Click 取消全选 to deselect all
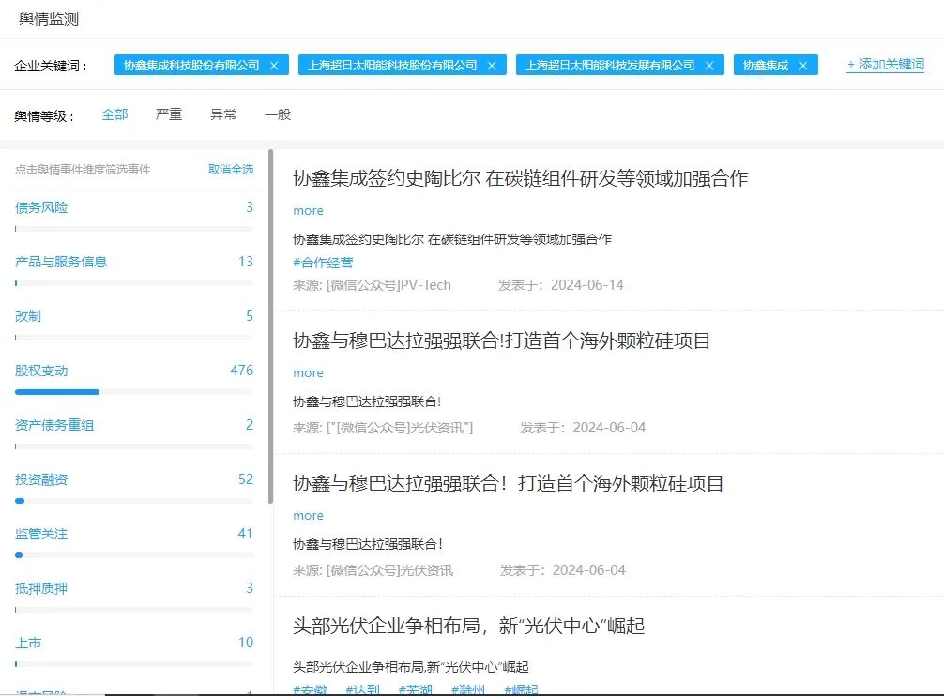This screenshot has width=944, height=696. point(231,170)
